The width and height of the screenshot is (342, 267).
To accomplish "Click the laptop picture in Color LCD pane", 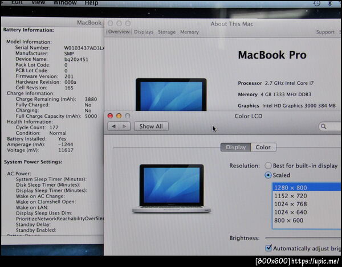I will [x=172, y=188].
